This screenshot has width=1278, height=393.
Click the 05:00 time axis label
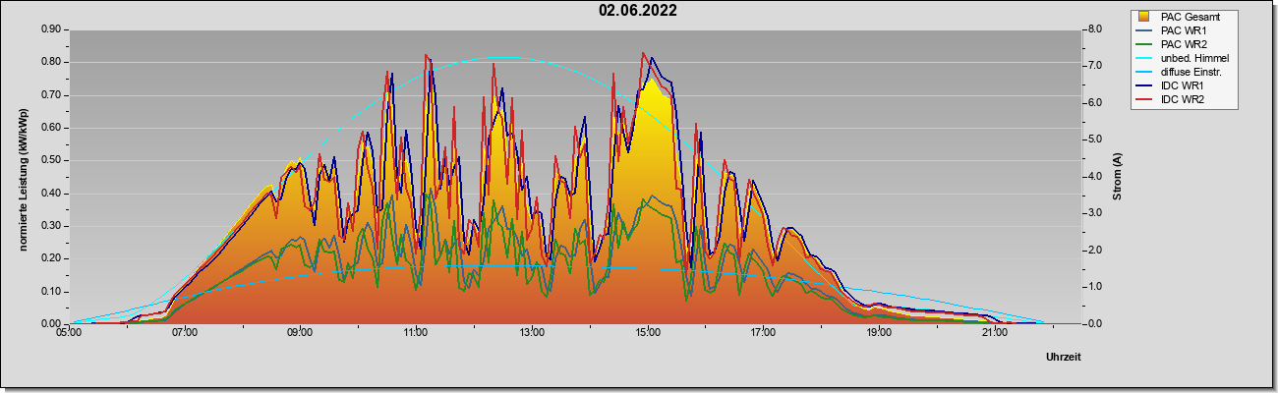(69, 334)
